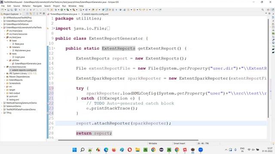Open Debug button dropdown arrow
Screen dimensions: 275x154
(58, 10)
